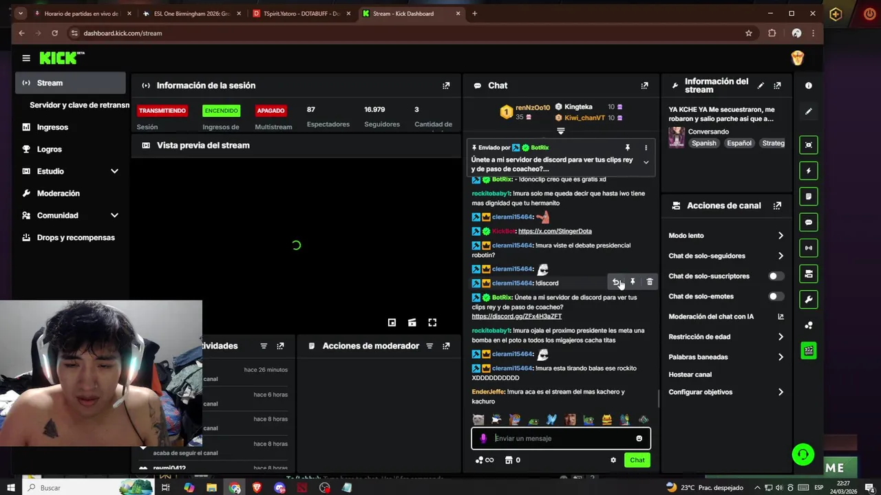
Task: Click in the Enviar un mensaje field
Action: click(561, 439)
